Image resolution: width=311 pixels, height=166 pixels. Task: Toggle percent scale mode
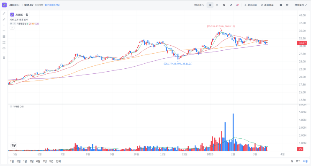coord(292,161)
